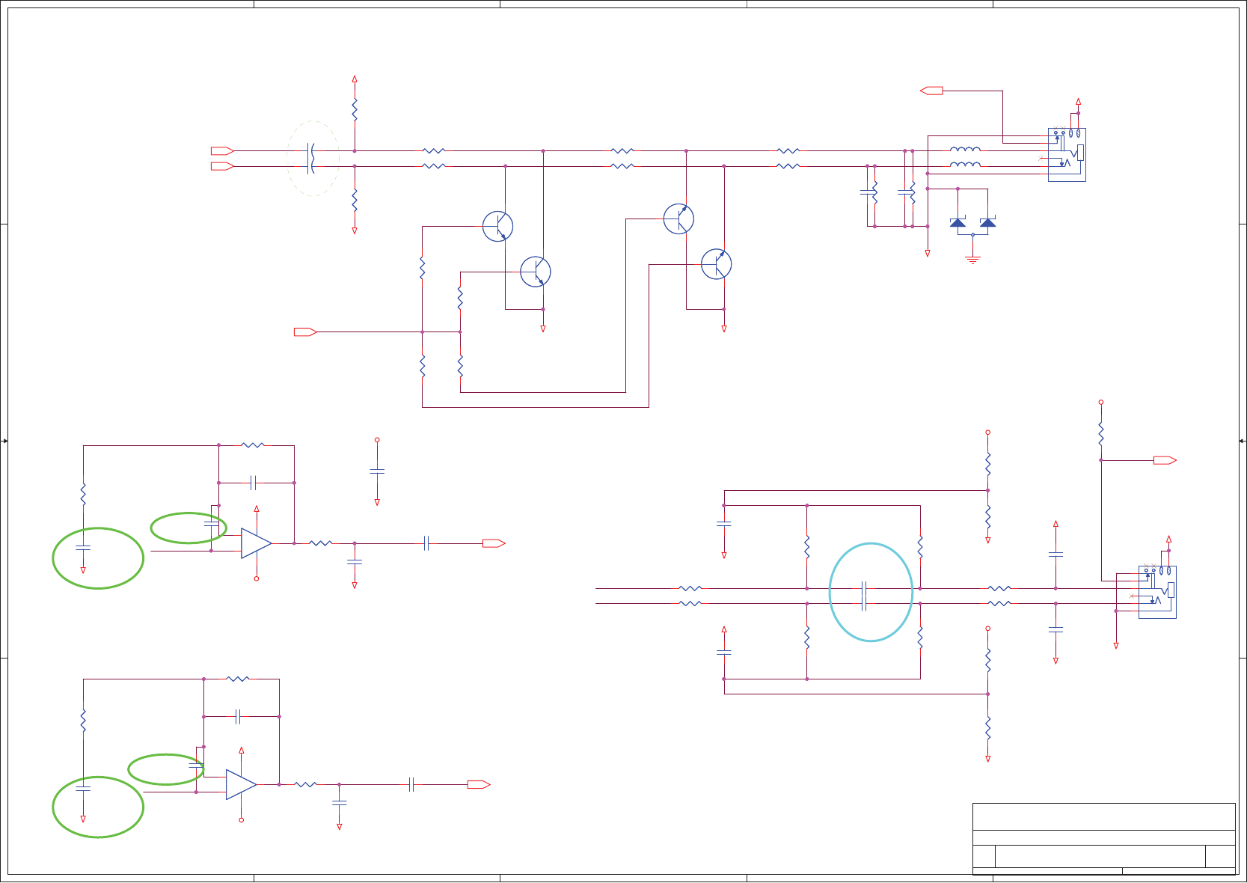Select the feedback capacitor of the lower op-amp
Viewport: 1247px width, 883px height.
[238, 716]
